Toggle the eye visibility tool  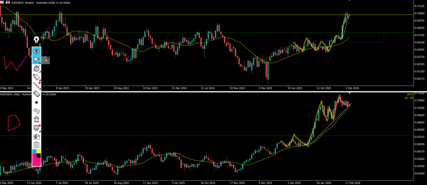[x=37, y=51]
